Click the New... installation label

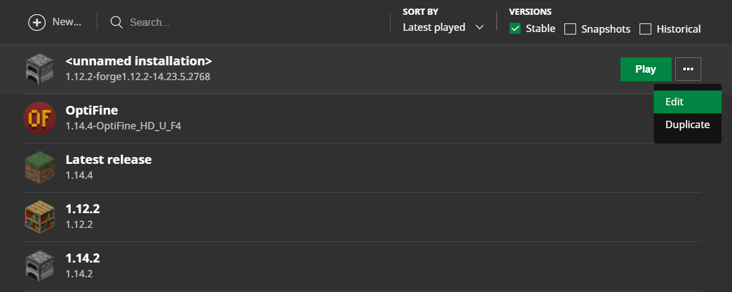[x=67, y=22]
